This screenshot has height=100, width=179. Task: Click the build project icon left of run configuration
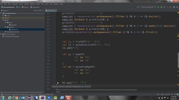pos(138,7)
